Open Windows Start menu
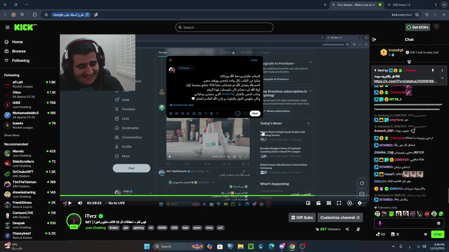 147,246
